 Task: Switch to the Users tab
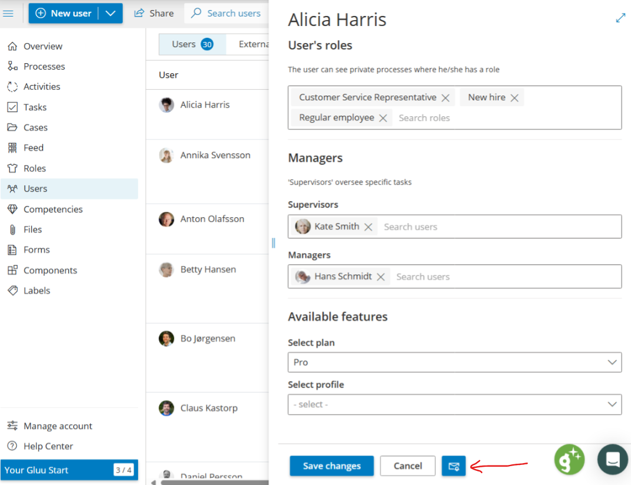tap(192, 44)
